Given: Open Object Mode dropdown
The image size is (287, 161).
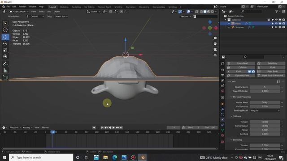Looking at the screenshot, I should click(x=19, y=12).
